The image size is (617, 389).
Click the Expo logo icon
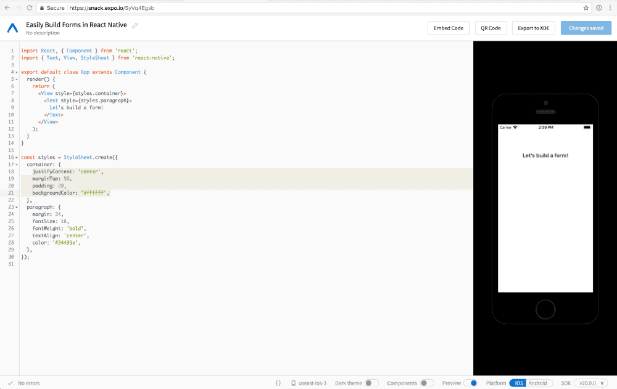pos(13,28)
